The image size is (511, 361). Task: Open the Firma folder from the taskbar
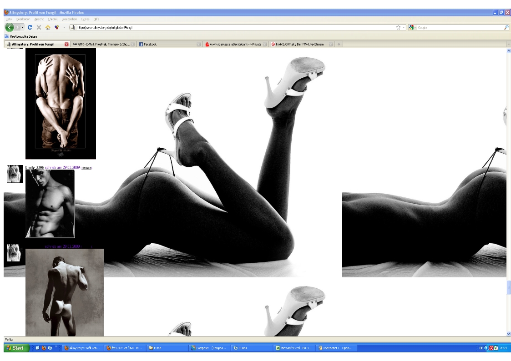tap(168, 348)
